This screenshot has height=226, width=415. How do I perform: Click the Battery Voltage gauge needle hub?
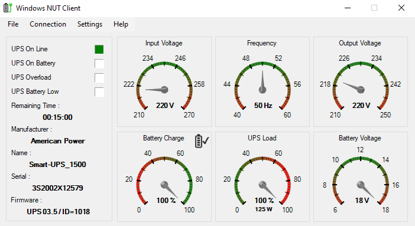pos(361,185)
